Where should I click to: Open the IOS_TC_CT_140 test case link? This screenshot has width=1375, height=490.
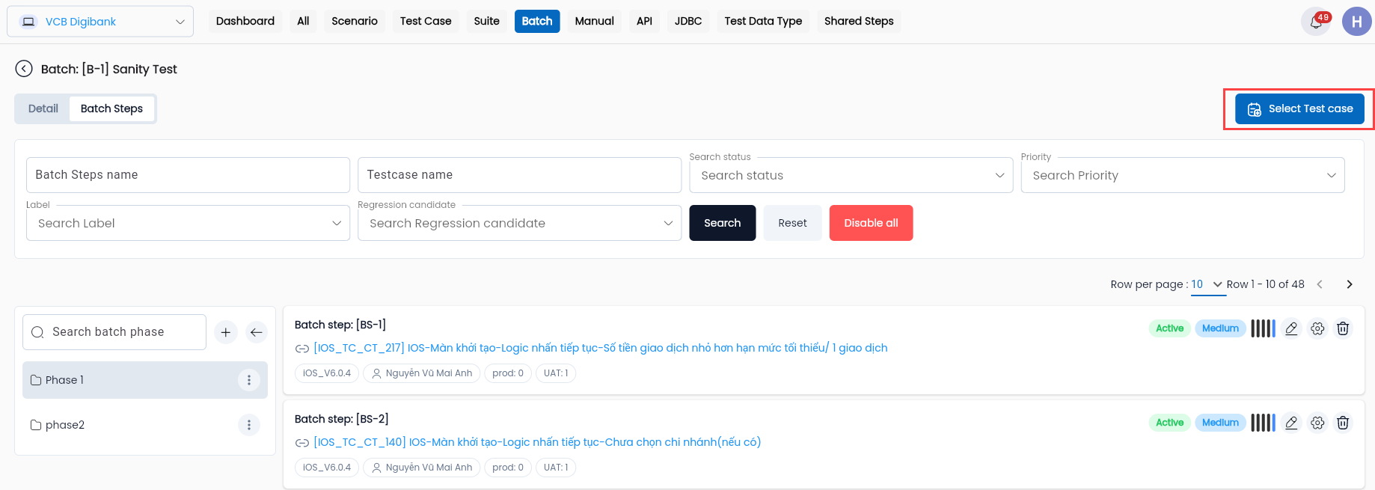537,442
